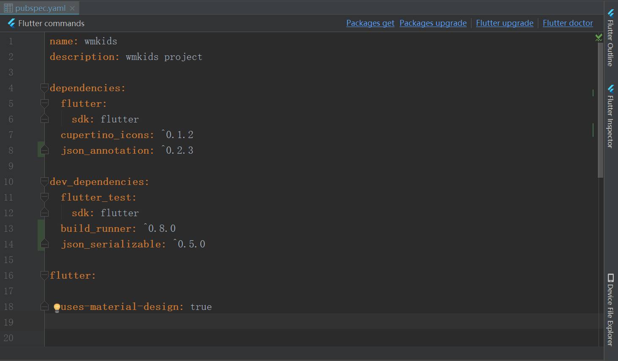618x361 pixels.
Task: Show the Device File Explorer panel
Action: [610, 310]
